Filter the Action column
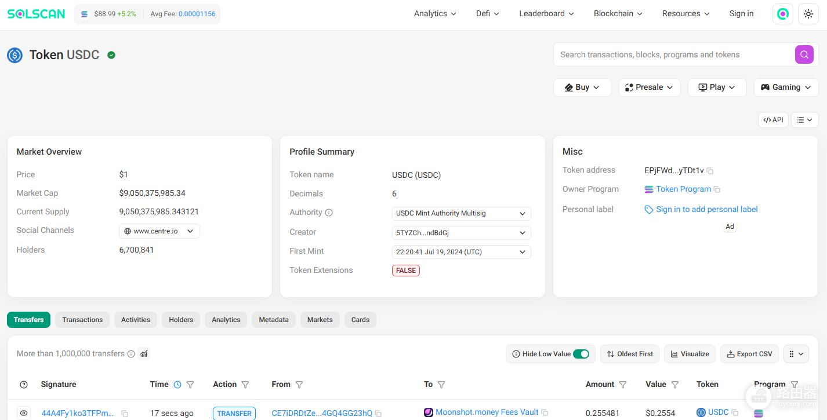This screenshot has height=420, width=827. coord(245,385)
